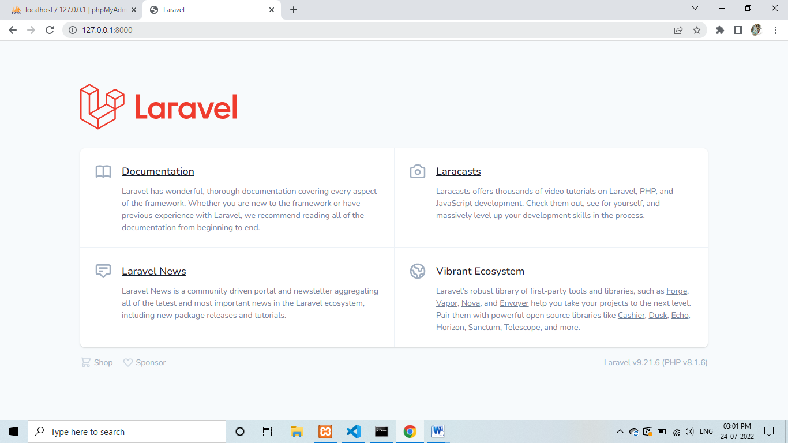Show hidden tray icons with the up chevron
This screenshot has height=443, width=788.
pyautogui.click(x=620, y=431)
